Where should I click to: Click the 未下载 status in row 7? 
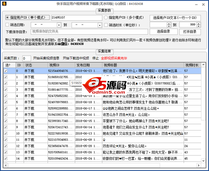tap(29, 115)
